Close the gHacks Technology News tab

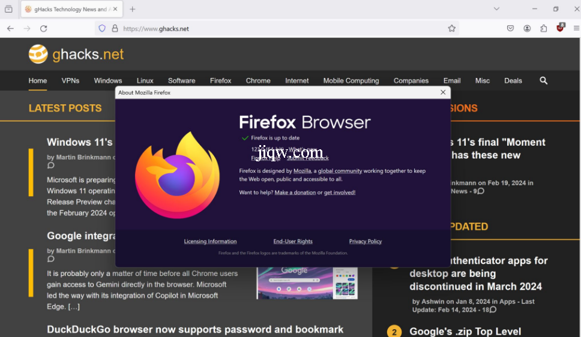[x=115, y=9]
